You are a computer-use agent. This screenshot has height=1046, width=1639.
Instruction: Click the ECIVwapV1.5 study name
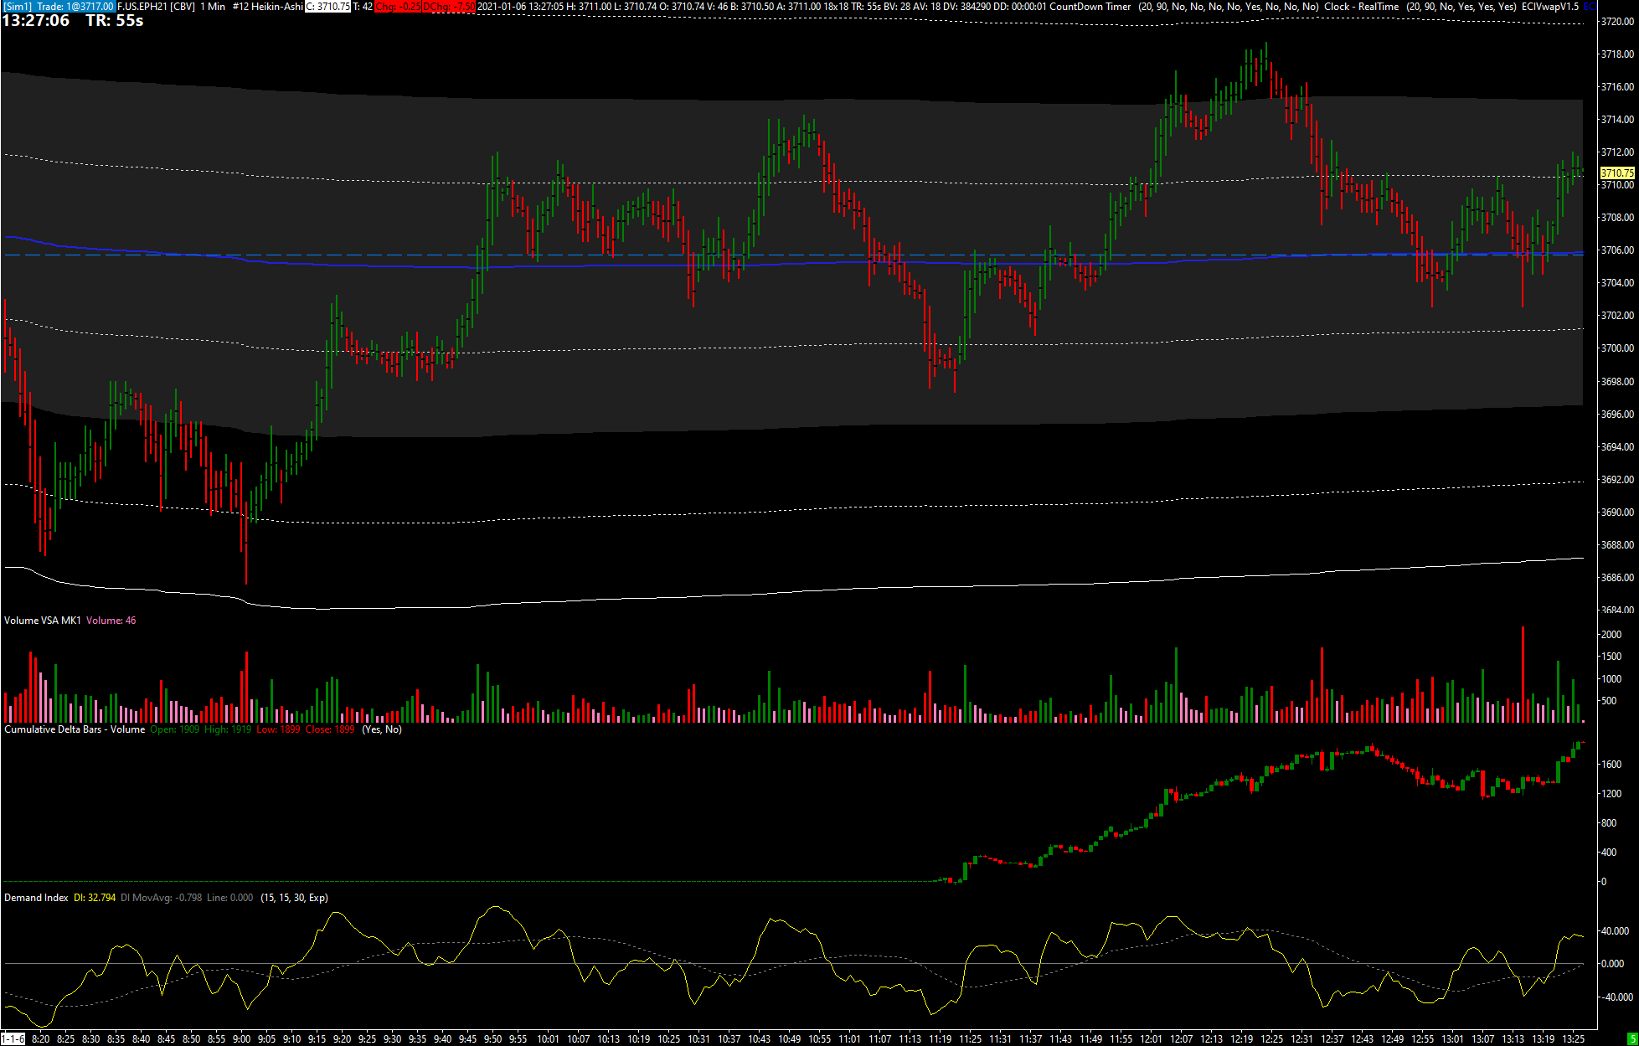pos(1549,6)
